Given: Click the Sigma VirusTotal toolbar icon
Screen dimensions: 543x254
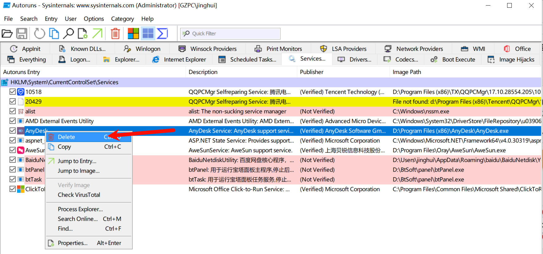Looking at the screenshot, I should (162, 33).
